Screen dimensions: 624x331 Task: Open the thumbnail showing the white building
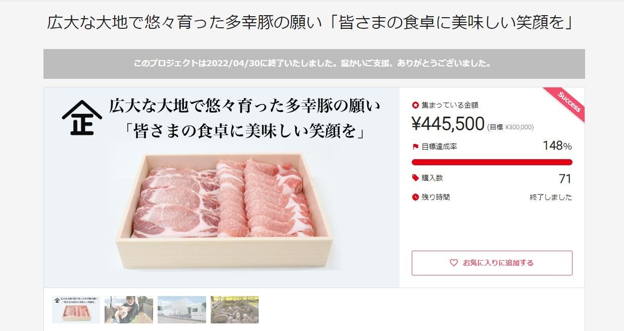point(182,309)
